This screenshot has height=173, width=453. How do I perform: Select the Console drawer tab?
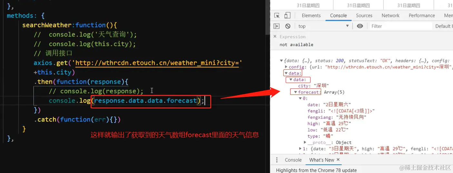293,160
